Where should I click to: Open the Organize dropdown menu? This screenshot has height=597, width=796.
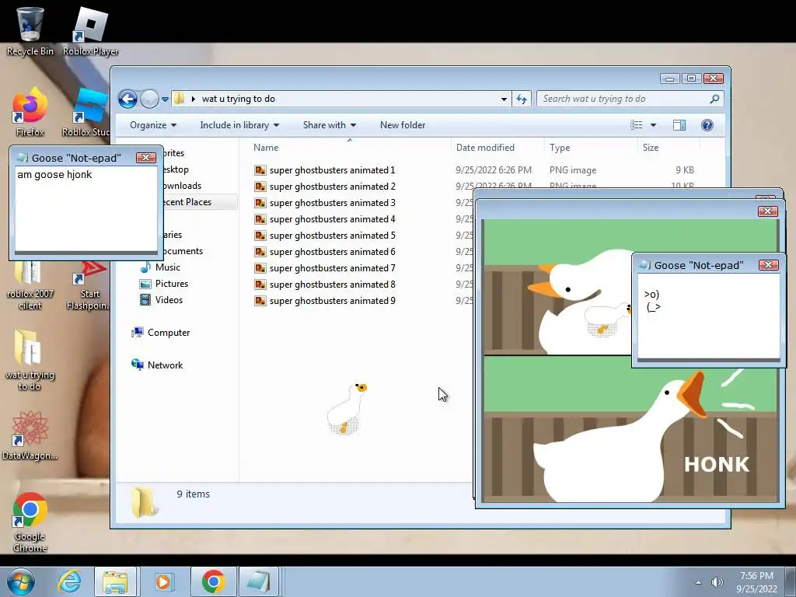click(x=153, y=125)
